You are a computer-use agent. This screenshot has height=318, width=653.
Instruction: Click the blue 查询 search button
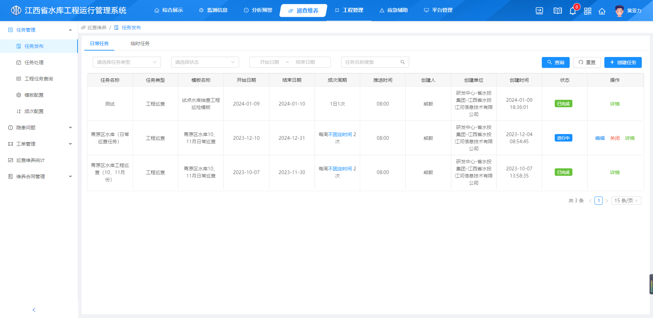click(556, 62)
